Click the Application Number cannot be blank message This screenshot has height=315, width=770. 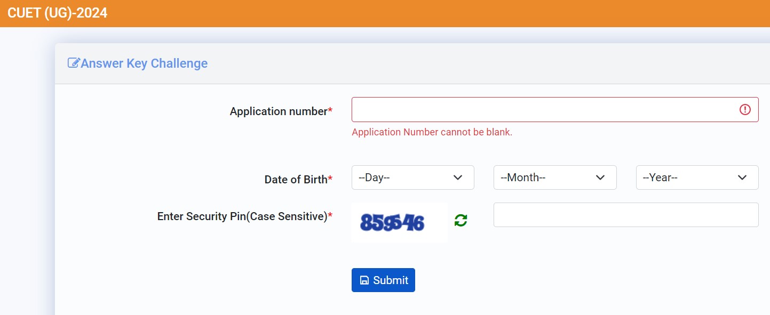[x=432, y=132]
